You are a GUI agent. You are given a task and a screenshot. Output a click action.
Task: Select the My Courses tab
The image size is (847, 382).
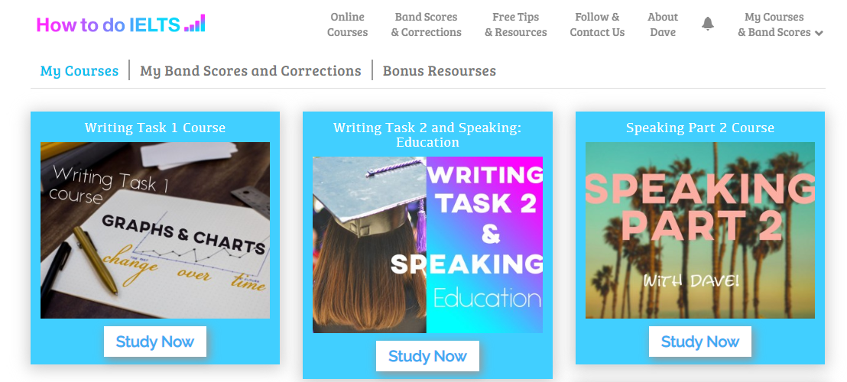click(x=80, y=71)
